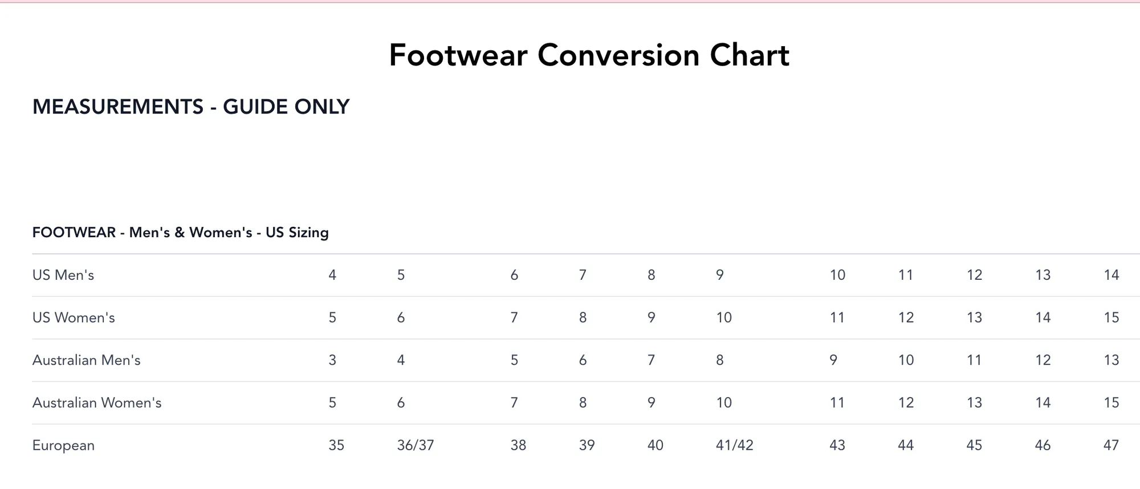This screenshot has height=489, width=1140.
Task: Select European size 47 cell
Action: pyautogui.click(x=1111, y=445)
